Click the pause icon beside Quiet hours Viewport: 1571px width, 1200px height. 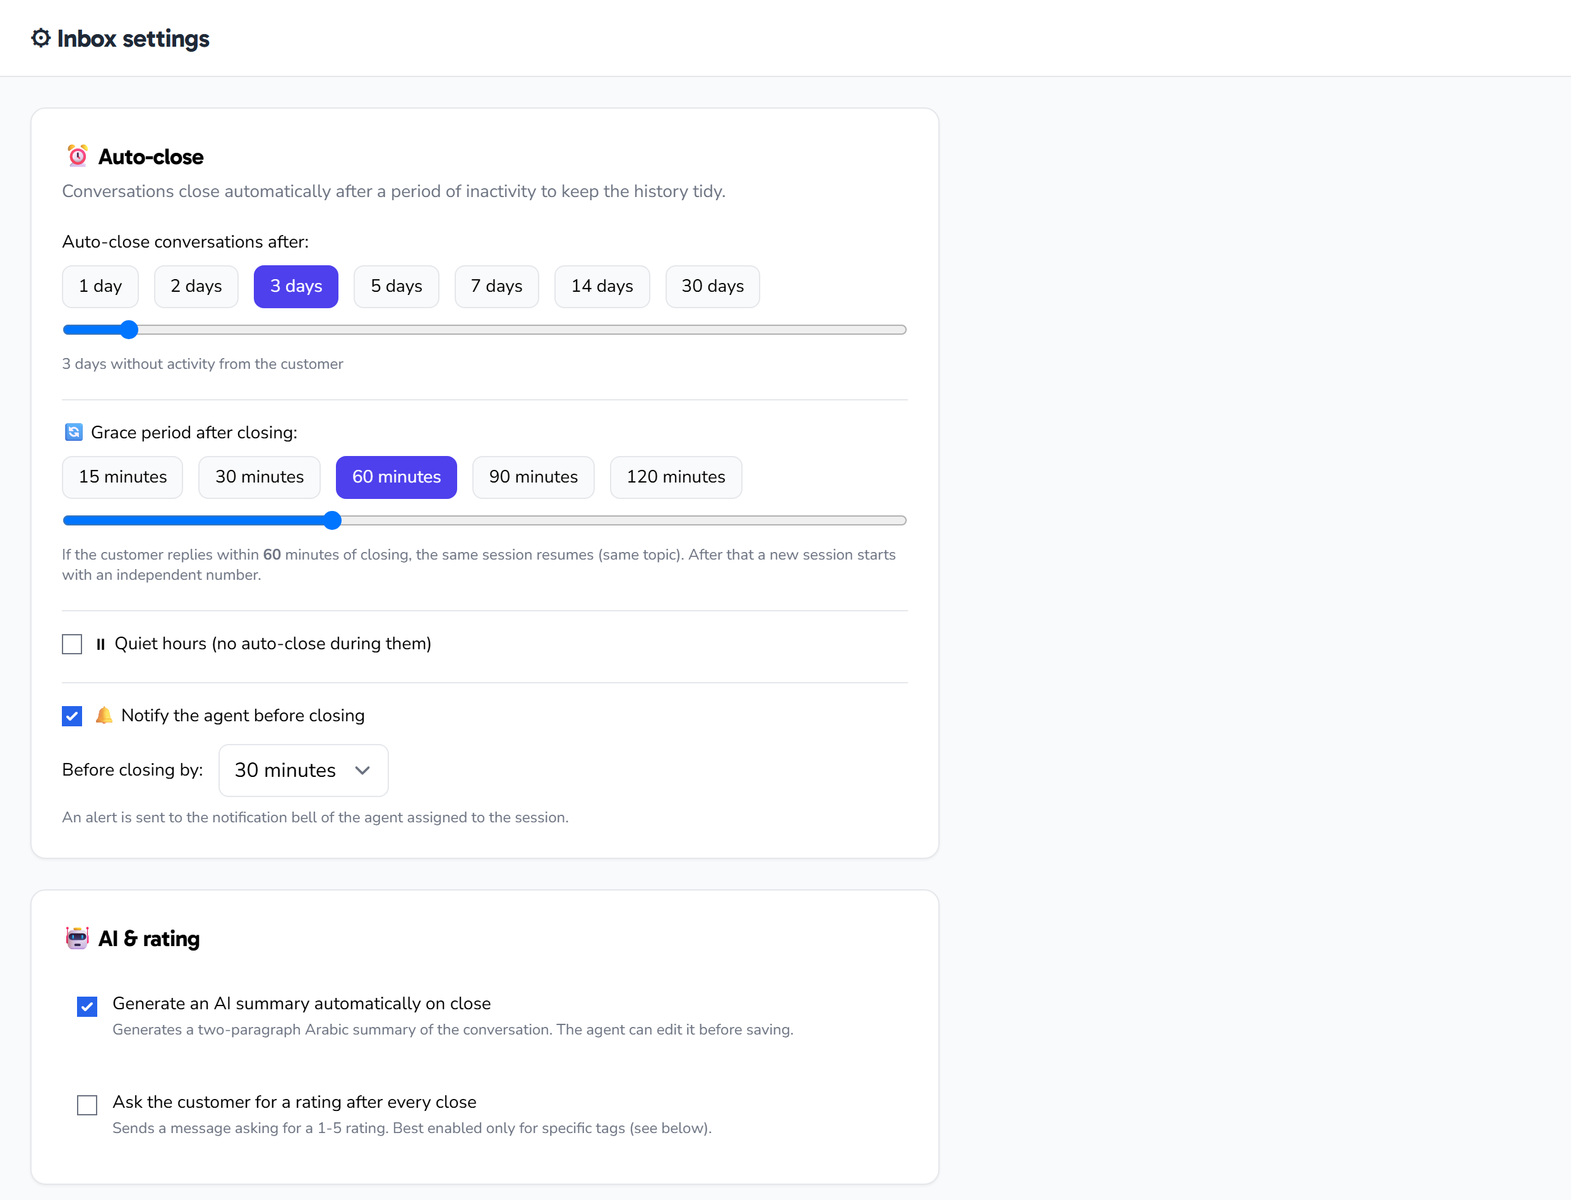pos(100,644)
